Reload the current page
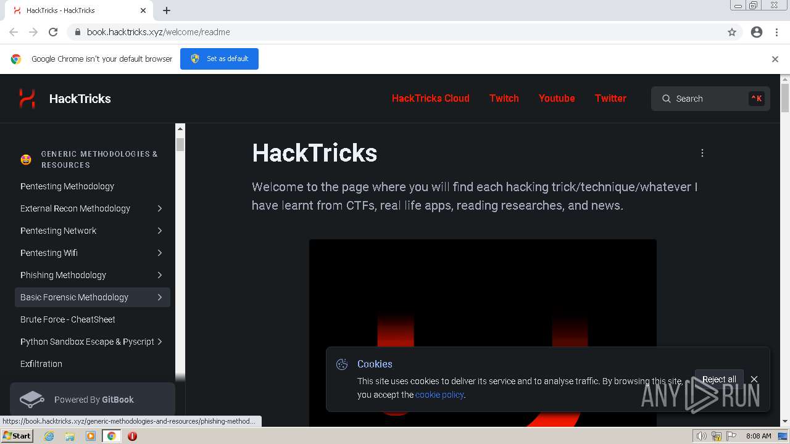790x444 pixels. [53, 32]
